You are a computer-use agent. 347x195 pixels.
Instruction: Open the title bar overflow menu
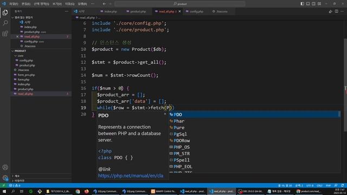(x=93, y=4)
